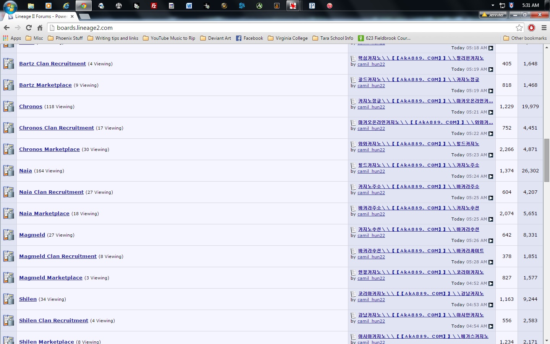This screenshot has height=344, width=550.
Task: Click the network connection tray icon
Action: click(x=502, y=5)
